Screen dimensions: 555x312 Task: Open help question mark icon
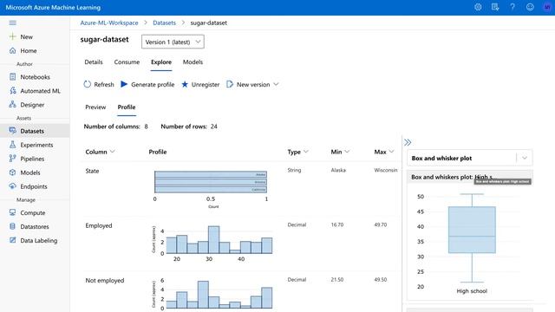pyautogui.click(x=513, y=7)
